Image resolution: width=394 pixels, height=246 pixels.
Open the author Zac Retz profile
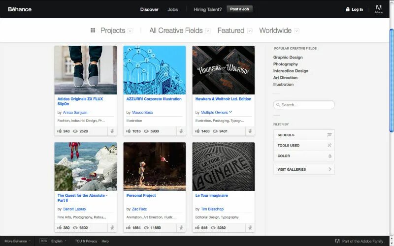tap(139, 209)
